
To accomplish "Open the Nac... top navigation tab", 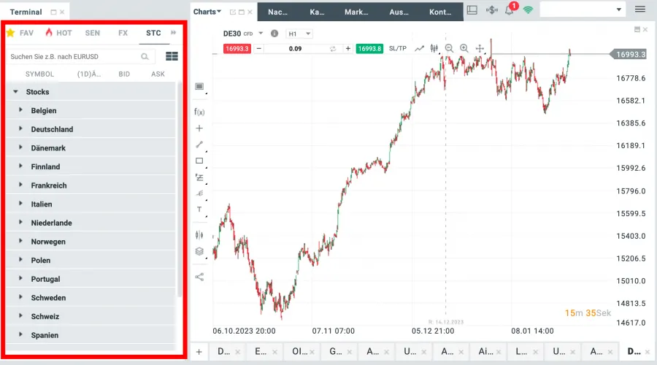I will [x=278, y=12].
